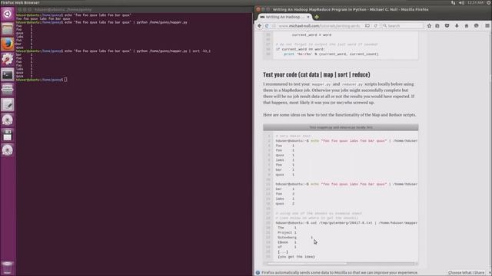
Task: Open the Files manager from the launcher
Action: coord(8,29)
